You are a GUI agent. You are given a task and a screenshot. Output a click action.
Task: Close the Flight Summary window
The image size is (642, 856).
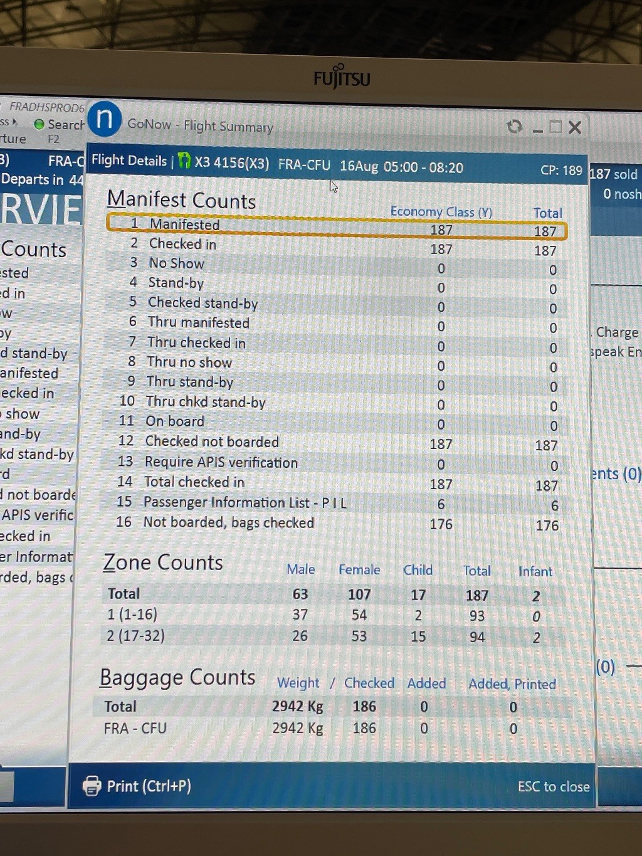[574, 127]
